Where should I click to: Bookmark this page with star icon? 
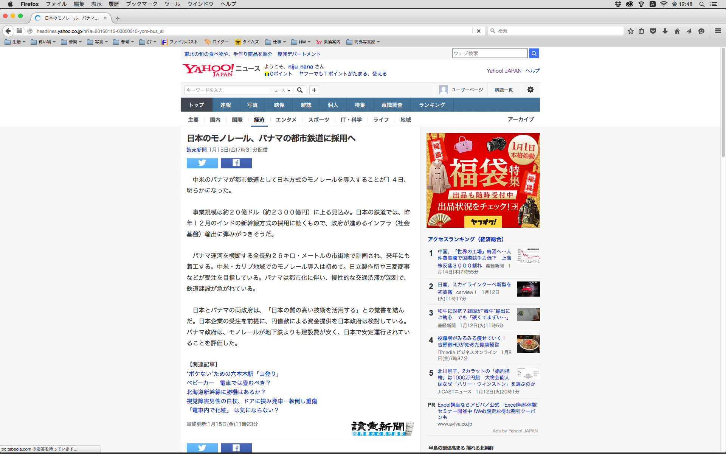click(x=630, y=31)
